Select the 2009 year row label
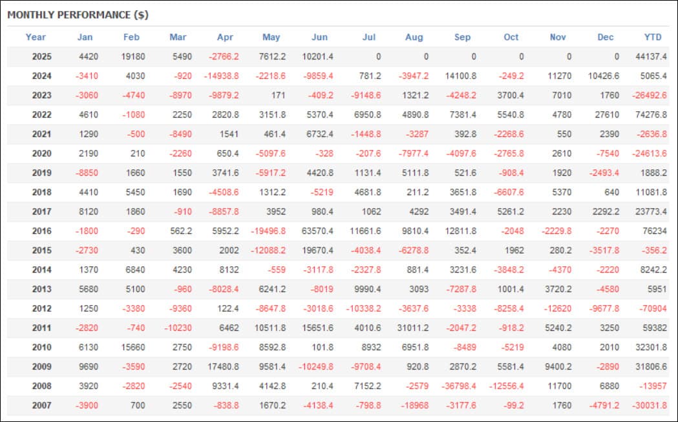 tap(41, 366)
